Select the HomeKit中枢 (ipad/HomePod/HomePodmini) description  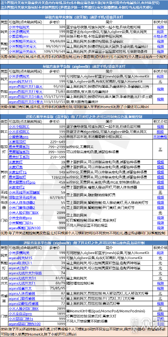click(x=106, y=311)
